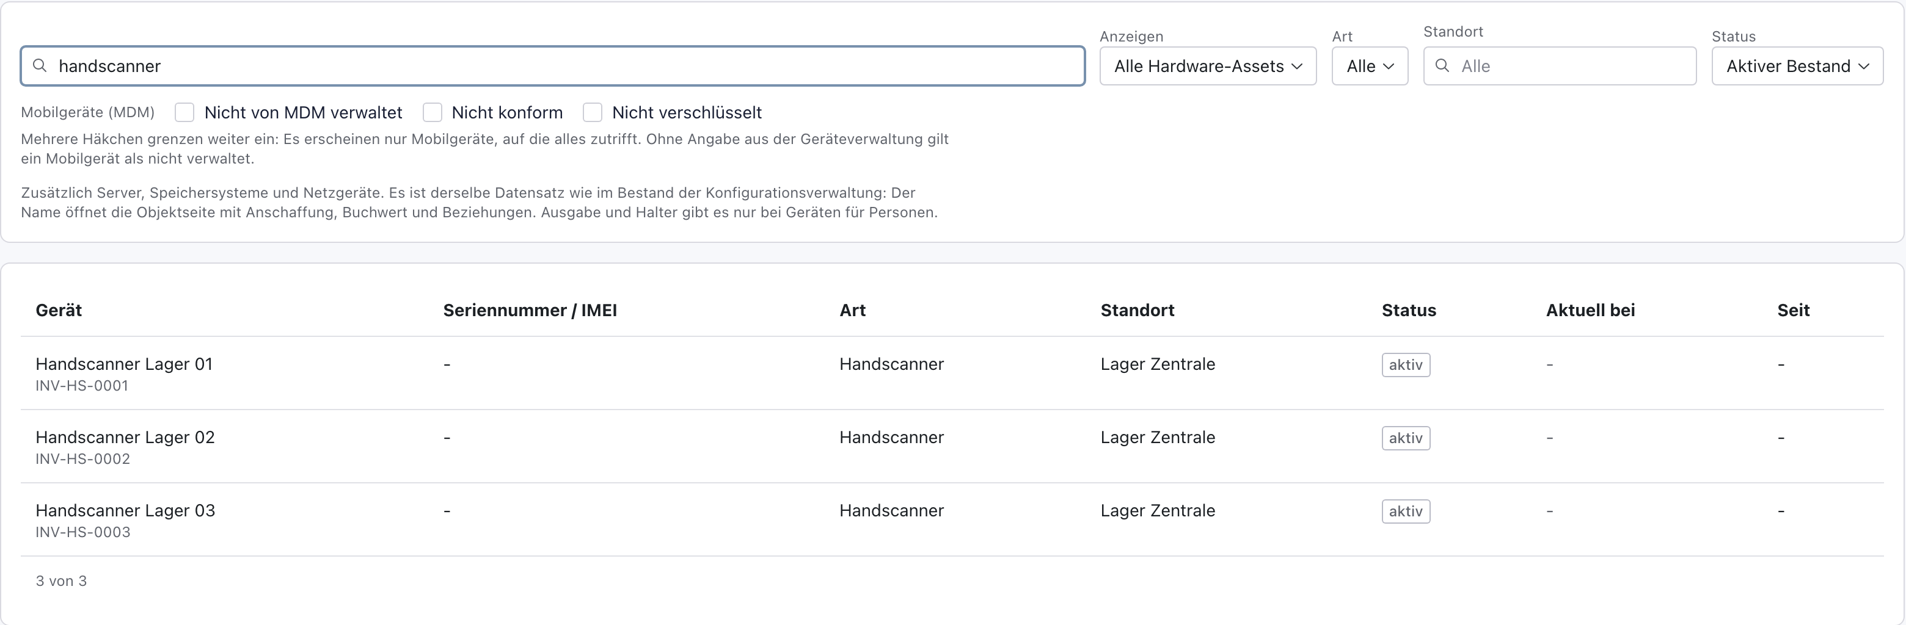This screenshot has height=625, width=1906.
Task: Click inventory number INV-HS-0001
Action: tap(82, 386)
